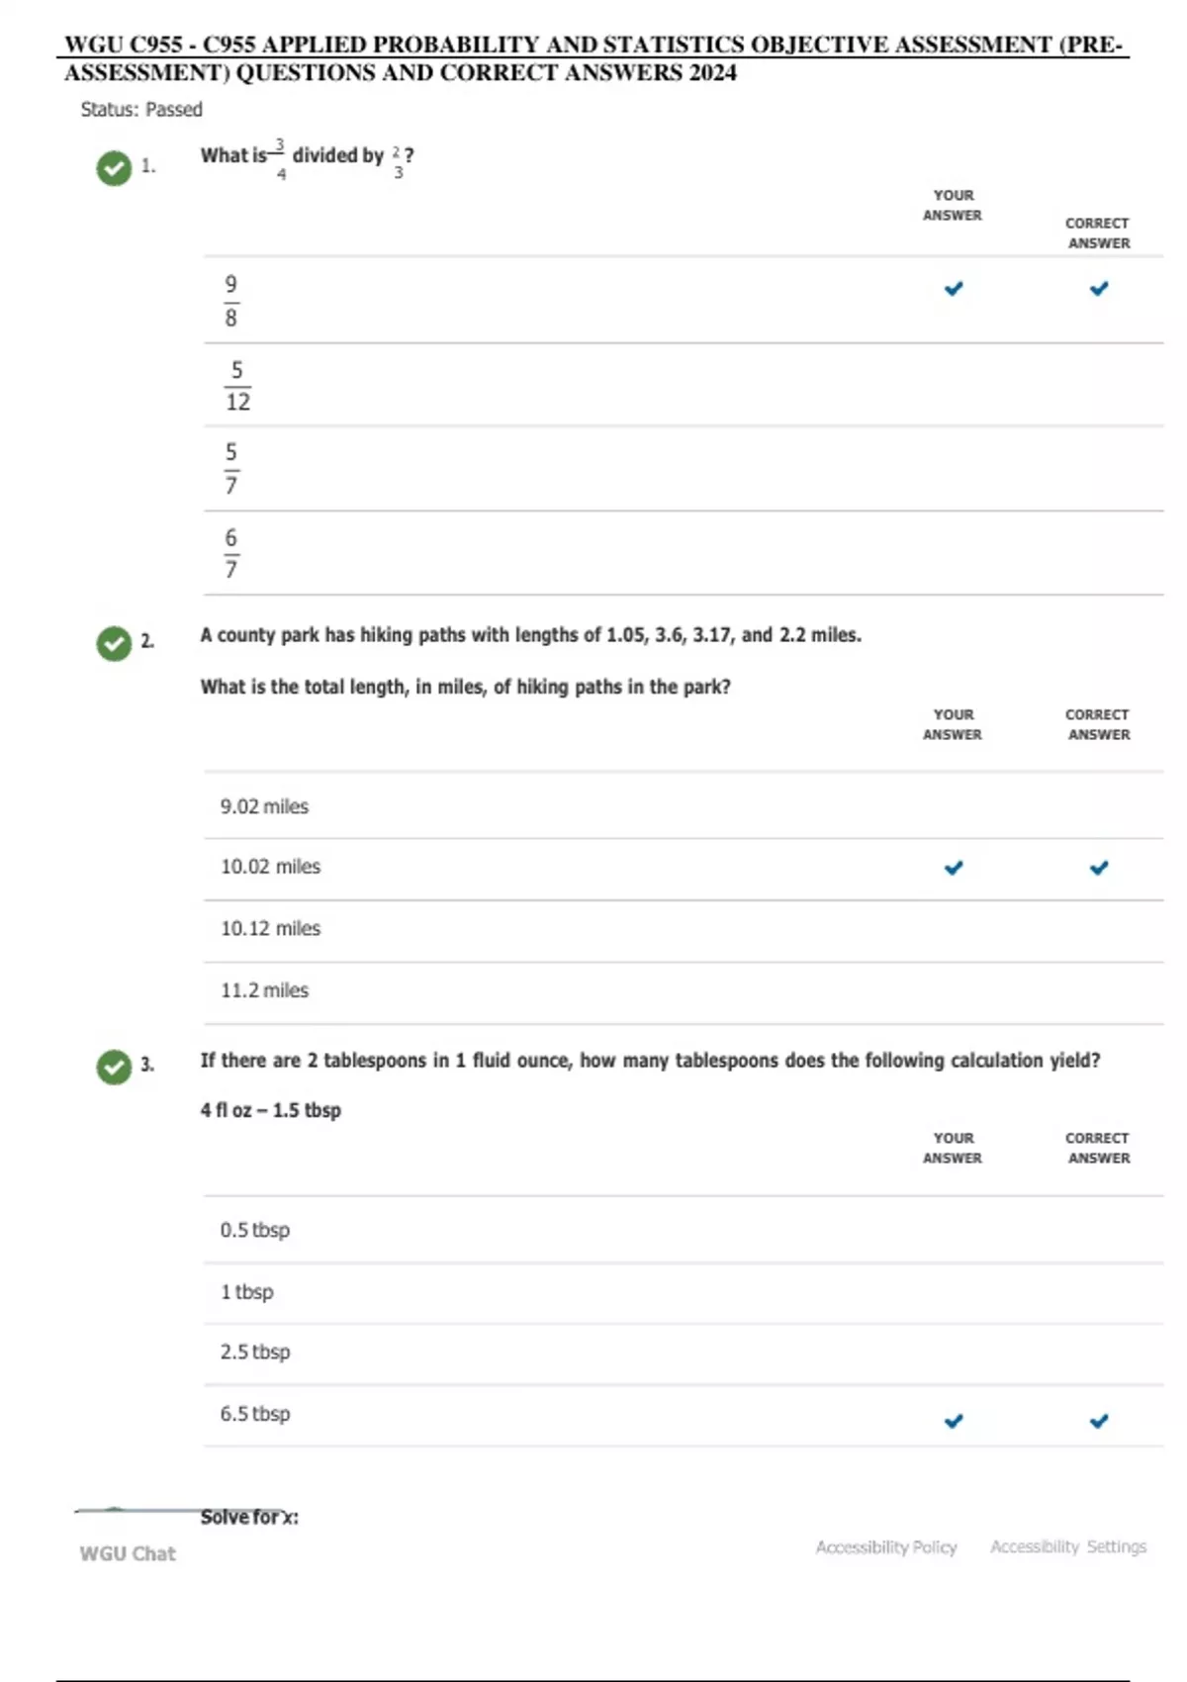
Task: Select the 9.02 miles answer option
Action: [264, 806]
